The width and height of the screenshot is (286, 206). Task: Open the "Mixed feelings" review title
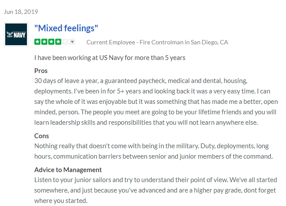point(66,29)
